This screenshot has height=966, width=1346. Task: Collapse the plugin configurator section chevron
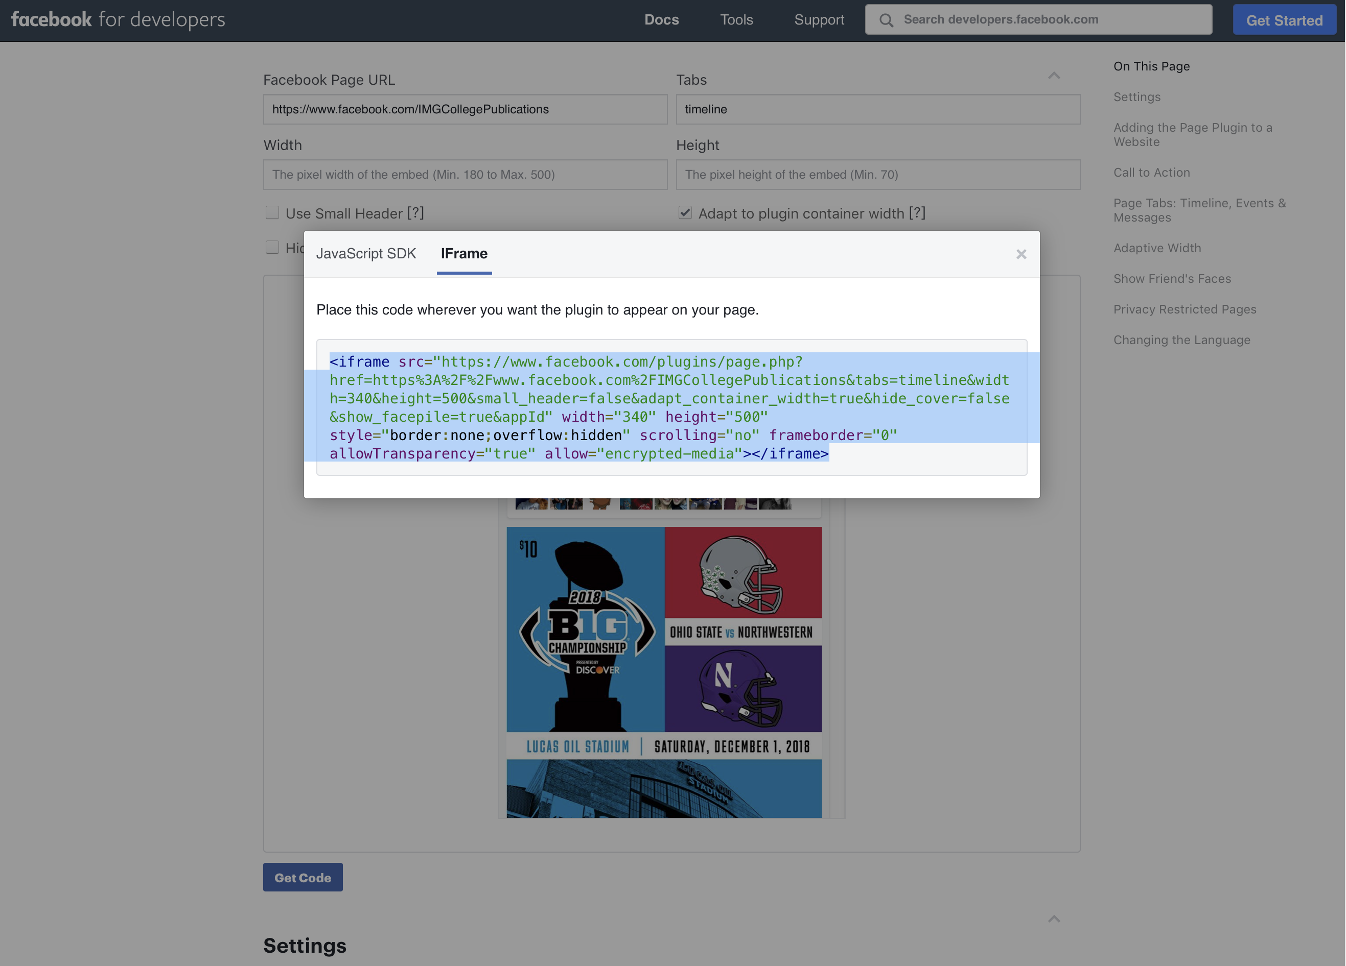[1053, 76]
